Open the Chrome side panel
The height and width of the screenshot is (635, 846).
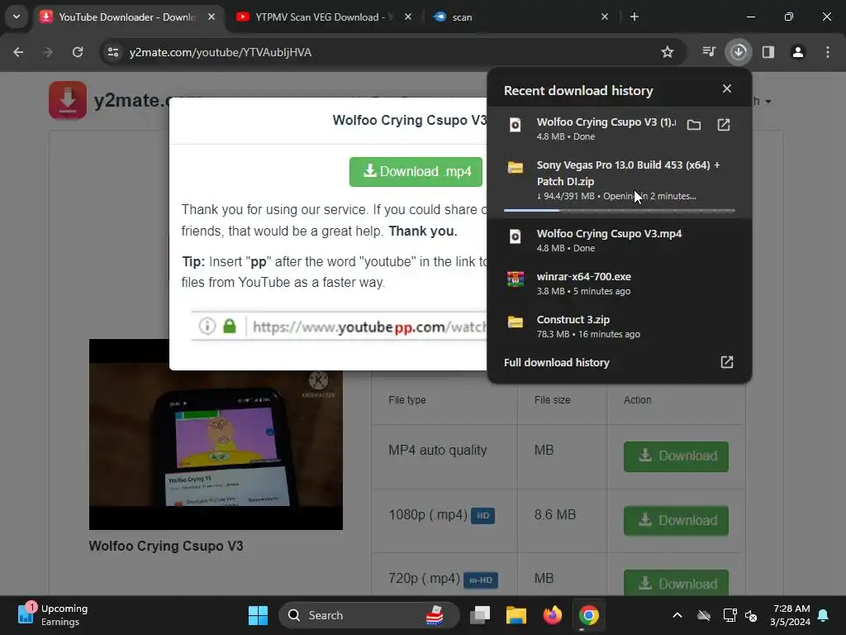[768, 52]
